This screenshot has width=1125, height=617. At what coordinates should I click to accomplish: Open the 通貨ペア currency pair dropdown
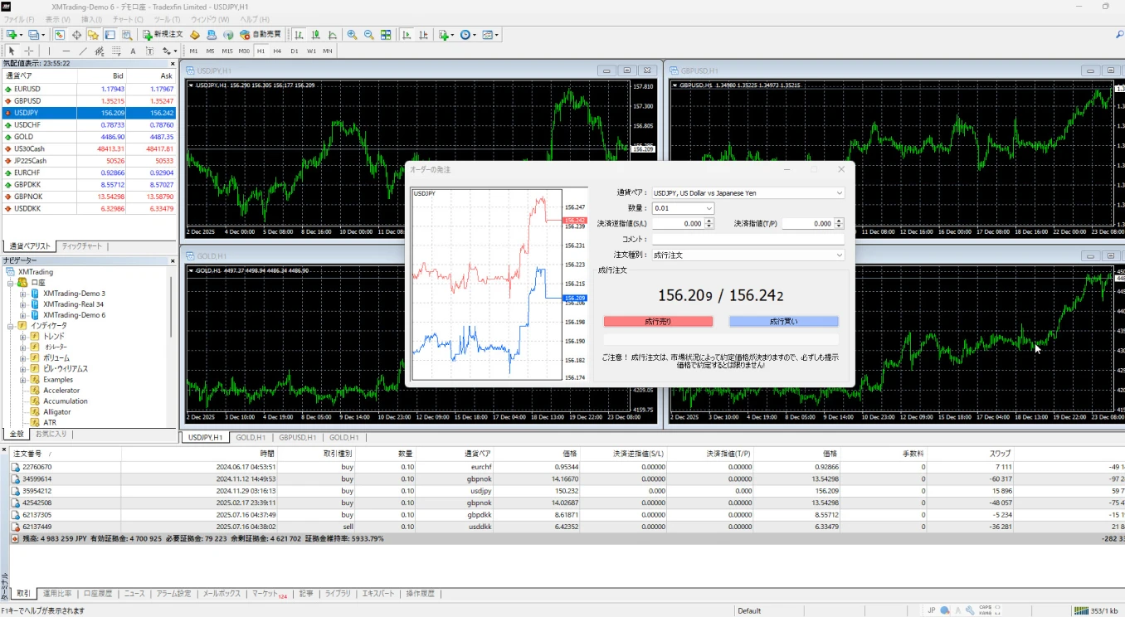point(840,192)
